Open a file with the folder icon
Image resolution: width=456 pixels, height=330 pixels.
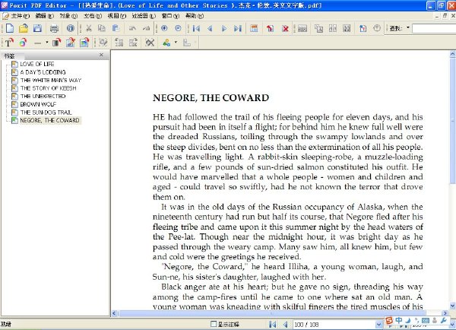pos(24,28)
